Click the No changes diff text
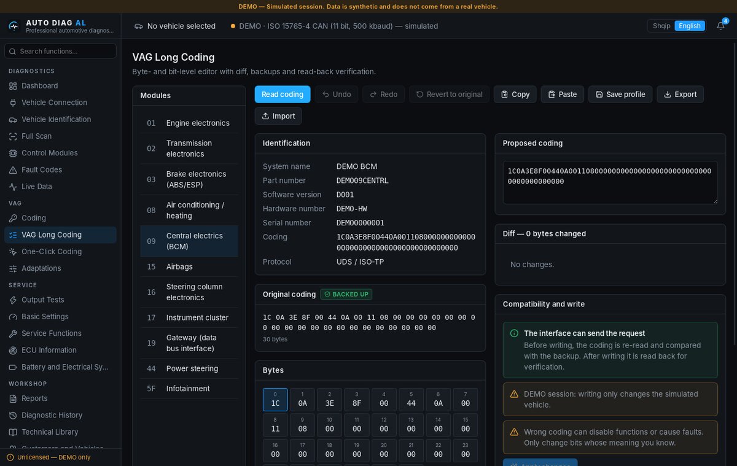Screen dimensions: 737x466 tap(532, 265)
